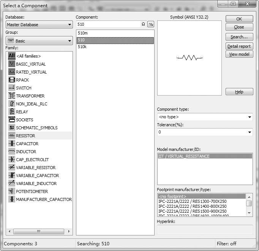The width and height of the screenshot is (259, 251).
Task: Choose the 510m component entry
Action: [82, 33]
